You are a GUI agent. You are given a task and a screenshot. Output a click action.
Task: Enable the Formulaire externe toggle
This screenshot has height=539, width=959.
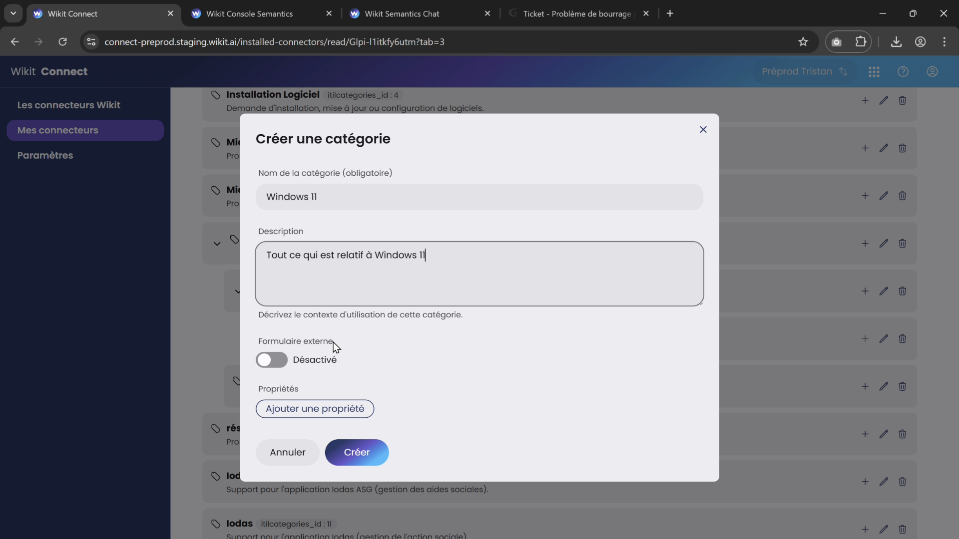coord(272,360)
